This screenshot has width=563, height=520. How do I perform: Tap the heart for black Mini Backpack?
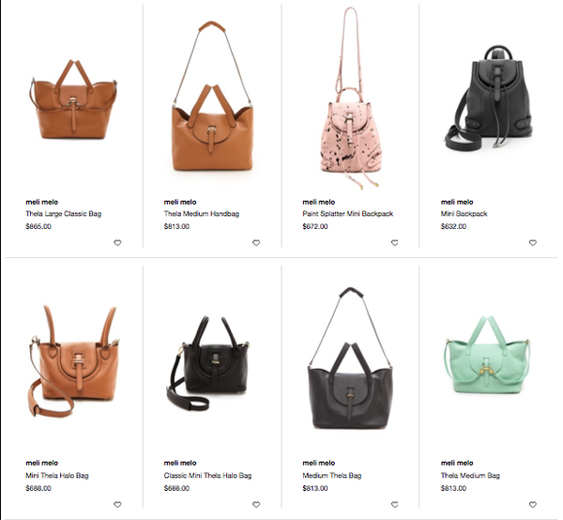pyautogui.click(x=533, y=243)
